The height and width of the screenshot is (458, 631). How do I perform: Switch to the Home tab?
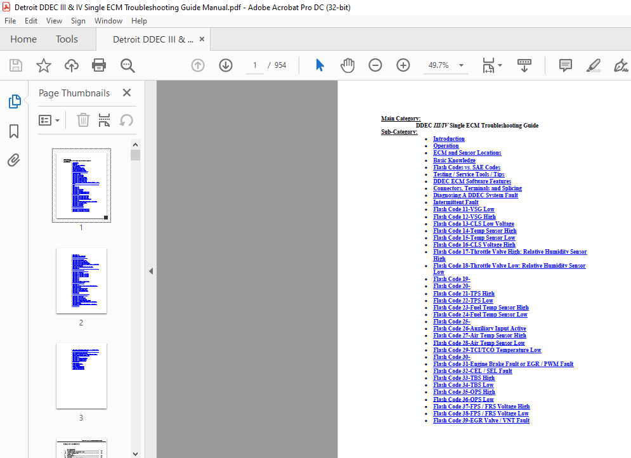pos(23,39)
